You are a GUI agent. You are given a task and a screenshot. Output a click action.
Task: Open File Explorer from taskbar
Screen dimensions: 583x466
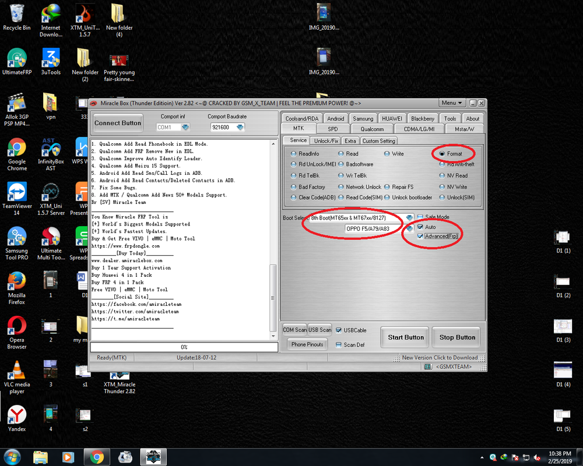(x=40, y=457)
